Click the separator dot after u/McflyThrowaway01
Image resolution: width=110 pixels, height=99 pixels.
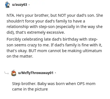(55, 73)
